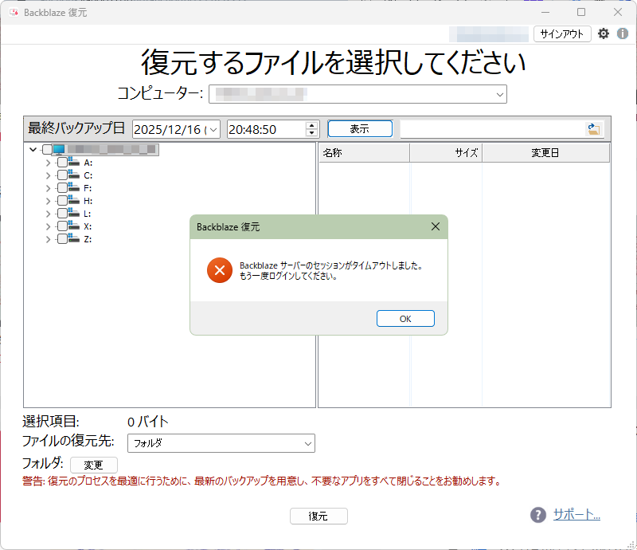Click the サイズ column header

444,152
